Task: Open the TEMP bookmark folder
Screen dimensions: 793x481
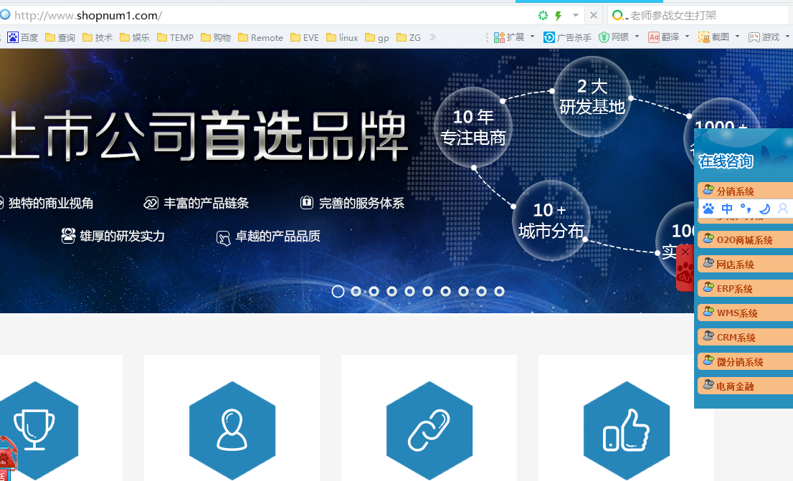Action: coord(176,37)
